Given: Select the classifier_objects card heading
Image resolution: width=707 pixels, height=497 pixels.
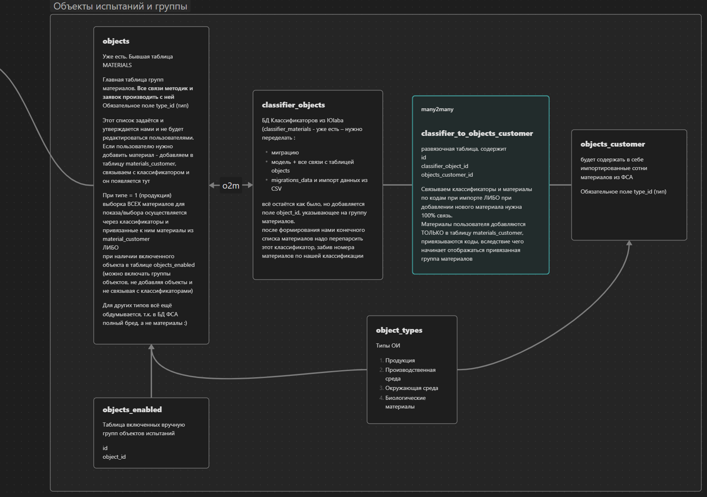Looking at the screenshot, I should tap(293, 105).
